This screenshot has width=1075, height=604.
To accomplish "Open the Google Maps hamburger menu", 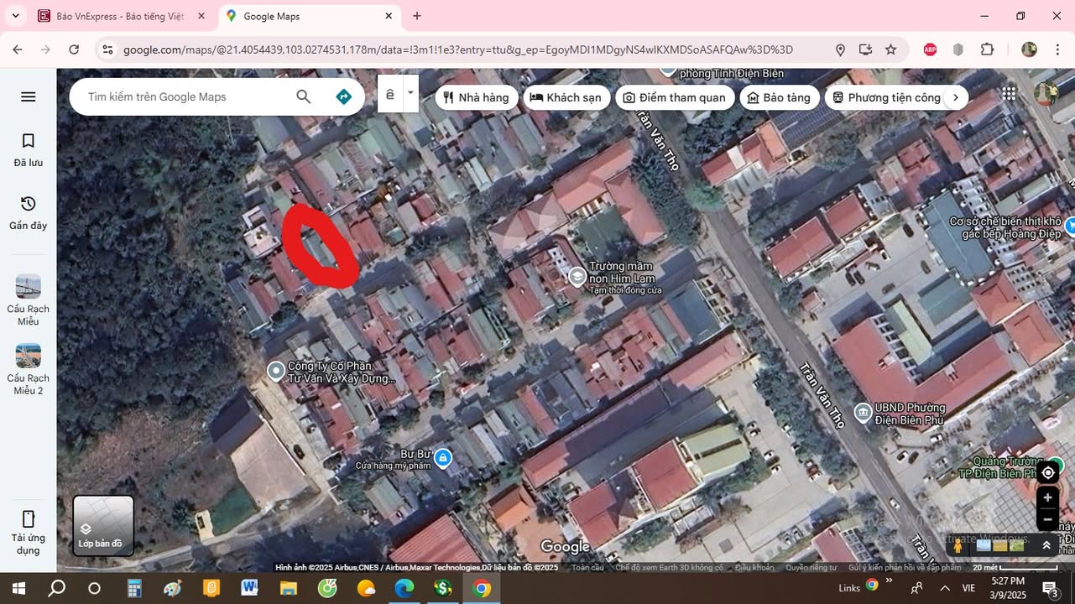I will tap(28, 96).
